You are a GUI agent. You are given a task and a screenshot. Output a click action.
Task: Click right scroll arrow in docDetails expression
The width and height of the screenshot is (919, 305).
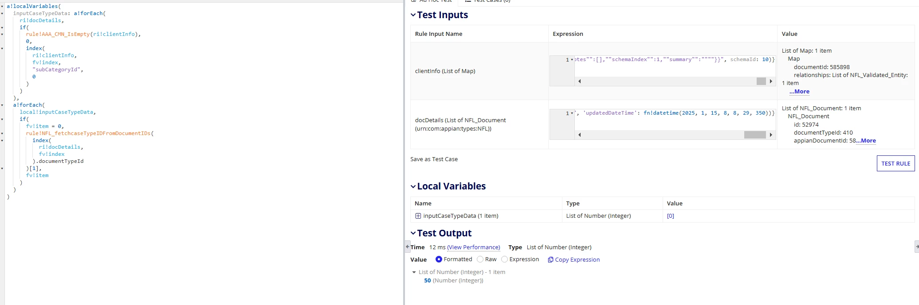[771, 135]
